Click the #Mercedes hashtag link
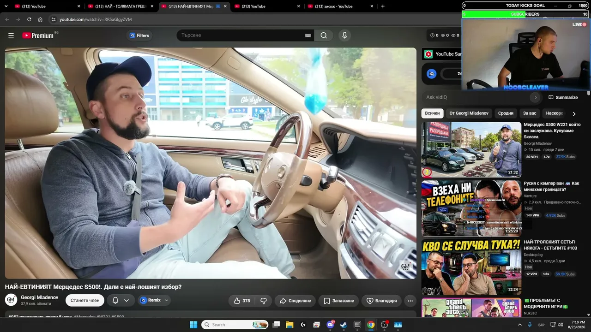Screen dimensions: 591x332 pos(84,317)
